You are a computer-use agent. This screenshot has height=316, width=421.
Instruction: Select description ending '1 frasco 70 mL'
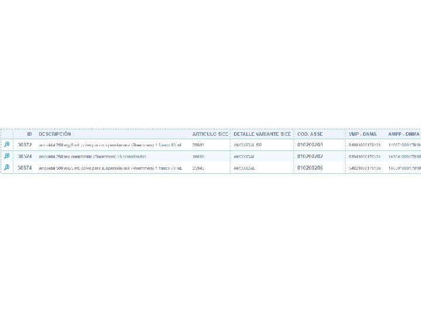[111, 168]
